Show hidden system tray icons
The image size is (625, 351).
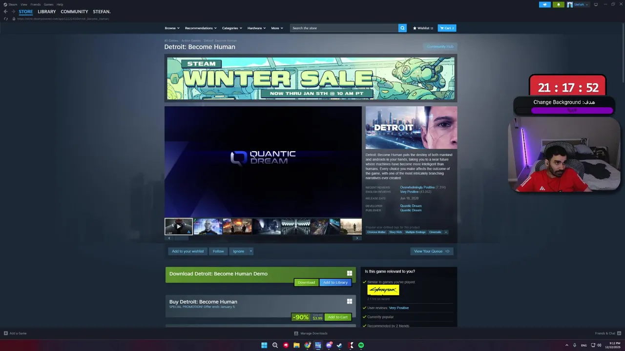567,345
